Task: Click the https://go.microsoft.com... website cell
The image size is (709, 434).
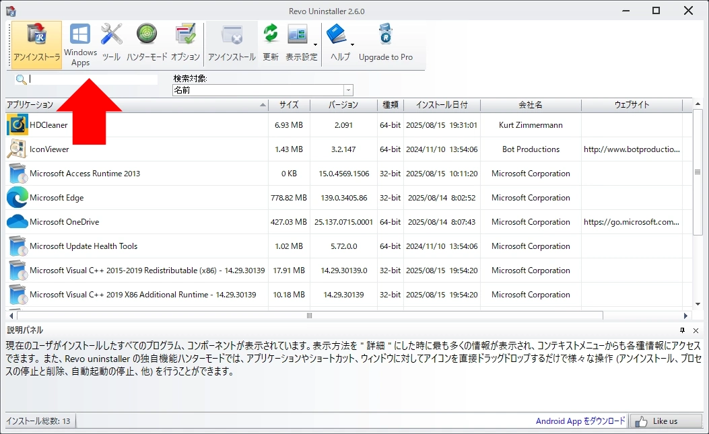Action: [632, 222]
